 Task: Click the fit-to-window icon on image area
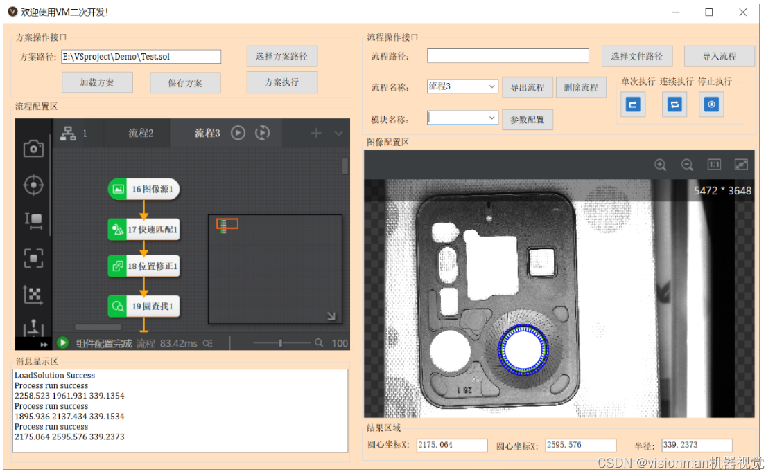click(741, 165)
